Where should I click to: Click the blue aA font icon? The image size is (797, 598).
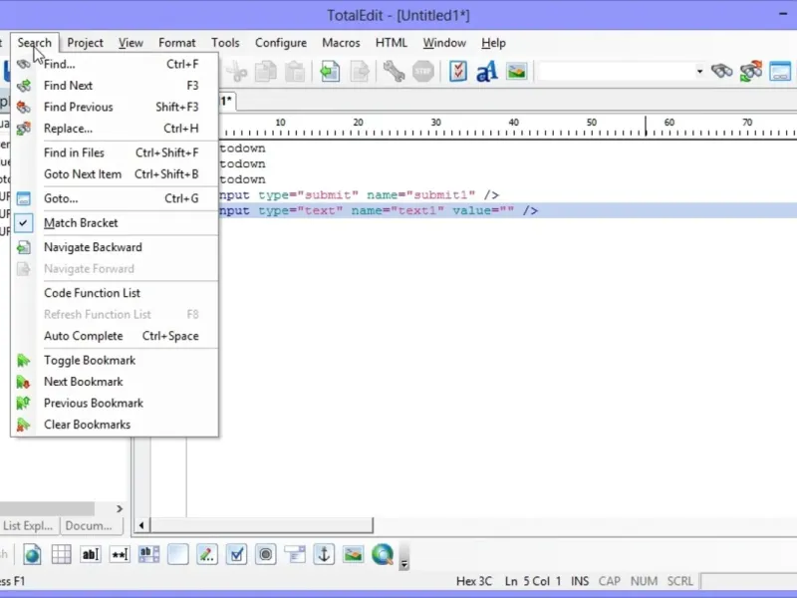(x=487, y=71)
